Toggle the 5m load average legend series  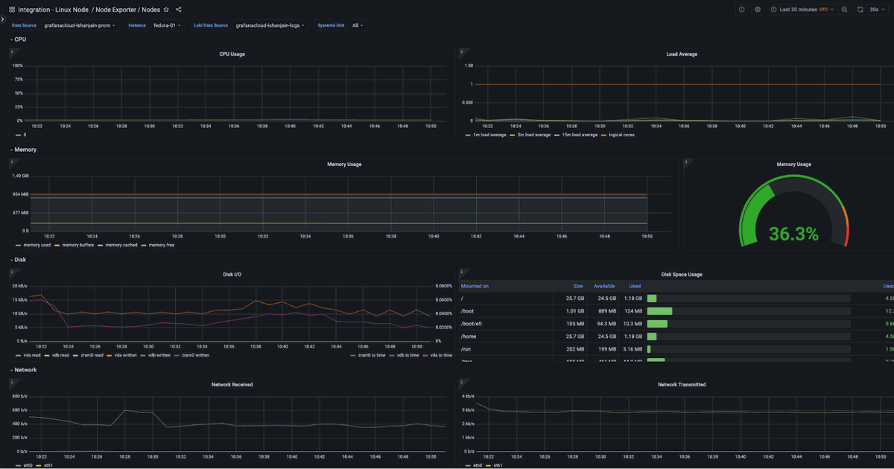click(530, 135)
